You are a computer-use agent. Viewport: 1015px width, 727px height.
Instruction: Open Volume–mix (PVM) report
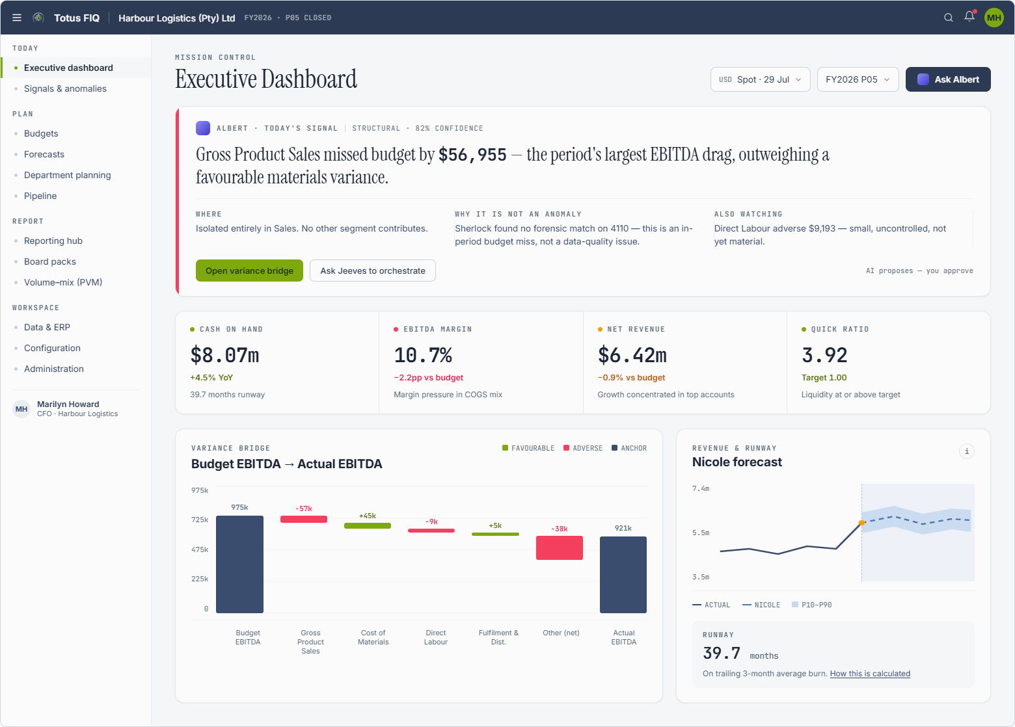coord(75,282)
